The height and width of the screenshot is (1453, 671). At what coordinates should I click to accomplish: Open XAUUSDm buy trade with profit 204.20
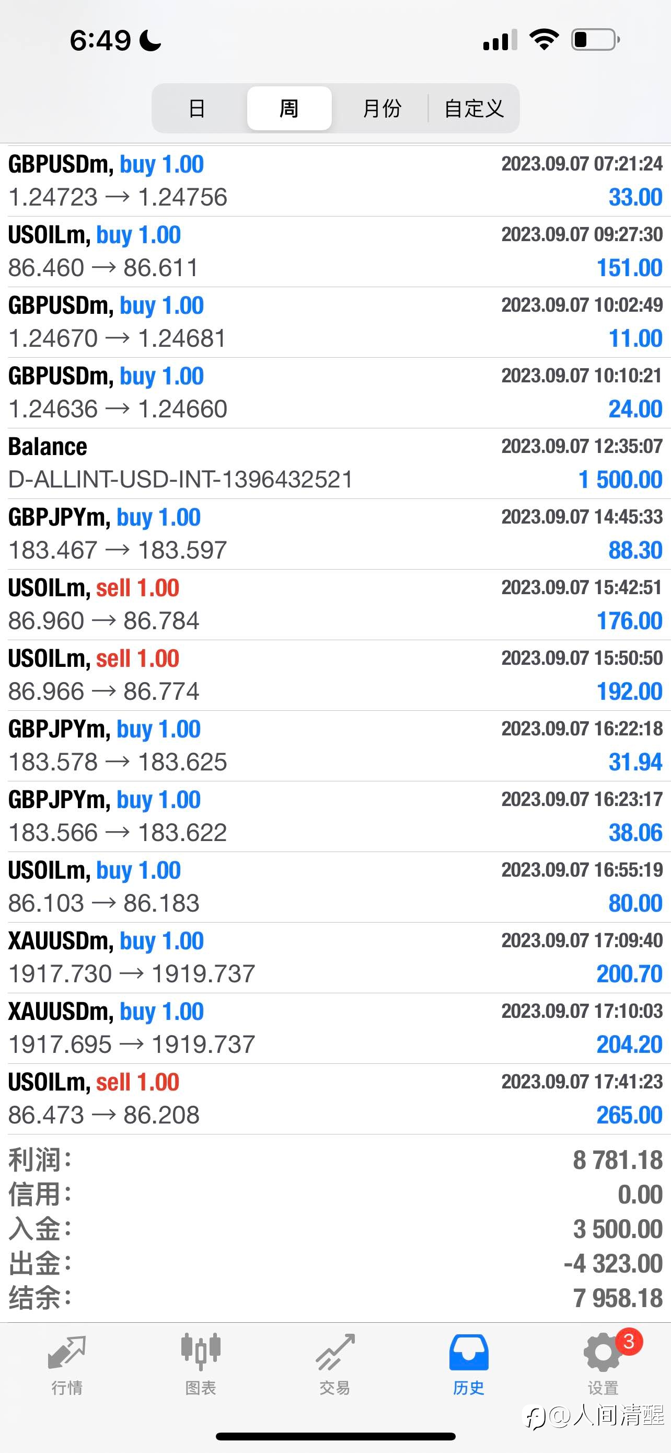point(335,1028)
